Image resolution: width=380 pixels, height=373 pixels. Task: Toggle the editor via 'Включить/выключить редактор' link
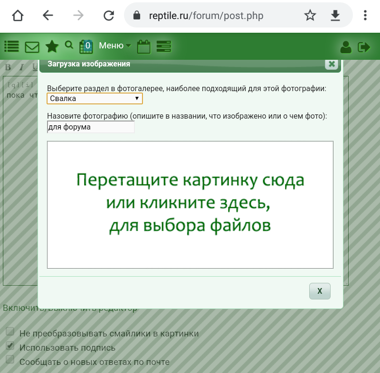tap(69, 308)
